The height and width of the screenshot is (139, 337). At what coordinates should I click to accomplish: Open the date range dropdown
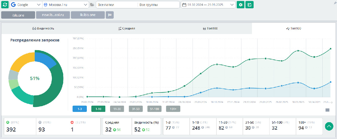click(x=208, y=5)
